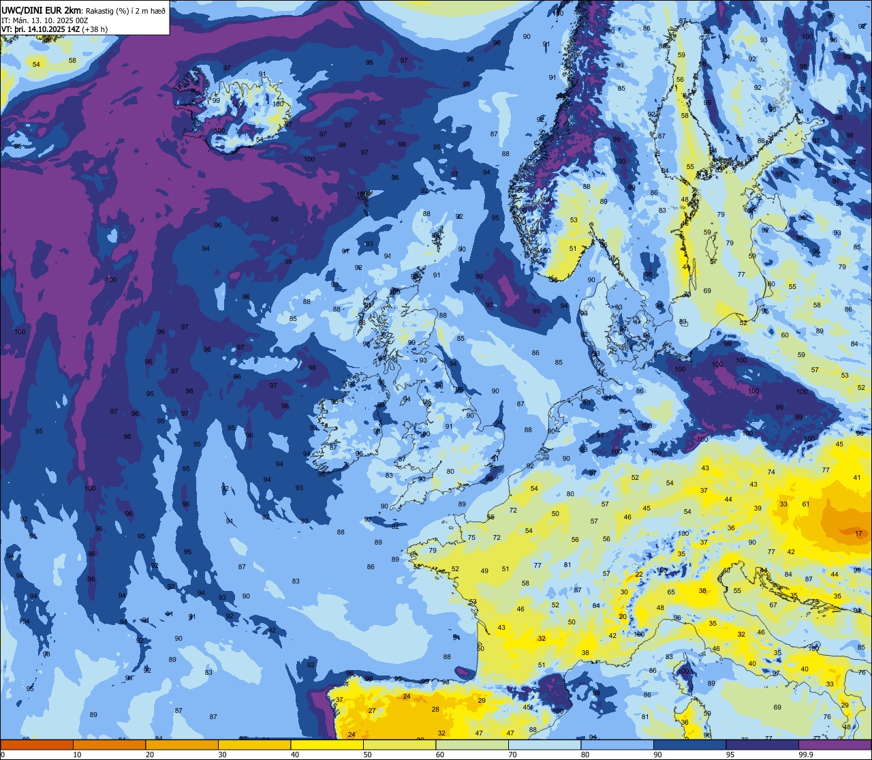
Task: Click the 10–20% orange legend swatch
Action: pos(109,745)
